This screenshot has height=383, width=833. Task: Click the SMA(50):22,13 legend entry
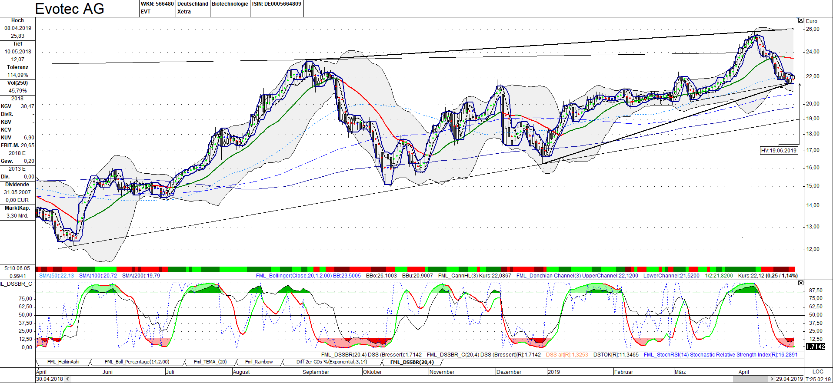coord(57,276)
